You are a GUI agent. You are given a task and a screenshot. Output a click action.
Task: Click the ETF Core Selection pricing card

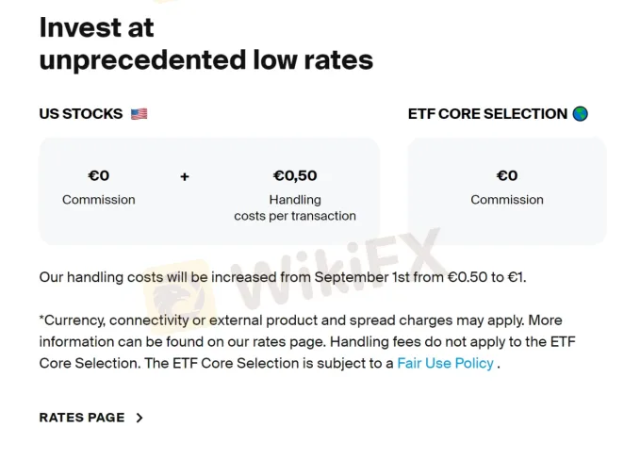507,191
